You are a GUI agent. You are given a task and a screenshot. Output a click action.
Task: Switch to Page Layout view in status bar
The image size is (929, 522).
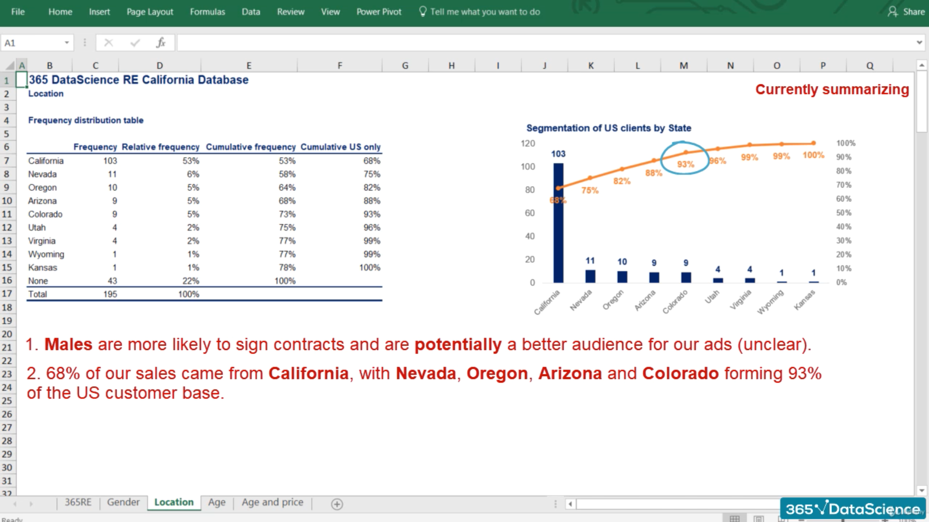pos(758,519)
